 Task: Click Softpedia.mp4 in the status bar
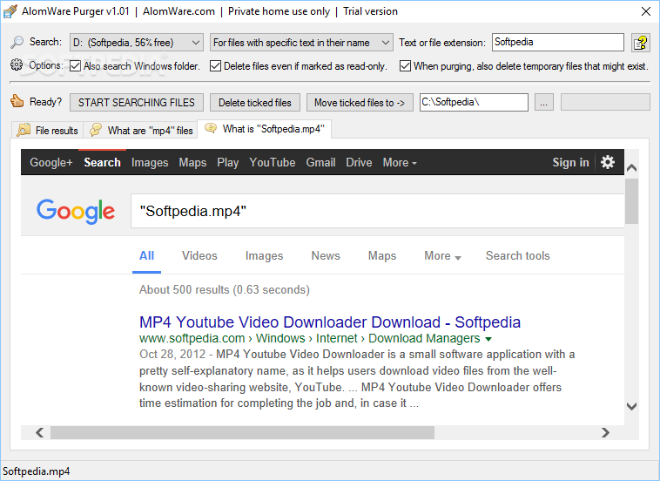pos(37,471)
